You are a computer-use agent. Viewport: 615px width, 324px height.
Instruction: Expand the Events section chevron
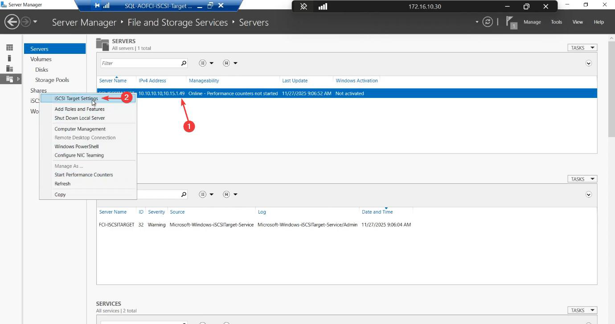click(x=588, y=194)
